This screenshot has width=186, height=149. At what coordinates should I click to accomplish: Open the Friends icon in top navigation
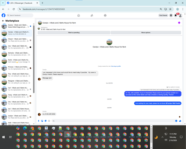coord(92,15)
